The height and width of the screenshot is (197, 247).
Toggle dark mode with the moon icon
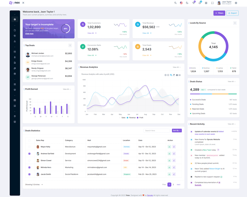(187, 3)
